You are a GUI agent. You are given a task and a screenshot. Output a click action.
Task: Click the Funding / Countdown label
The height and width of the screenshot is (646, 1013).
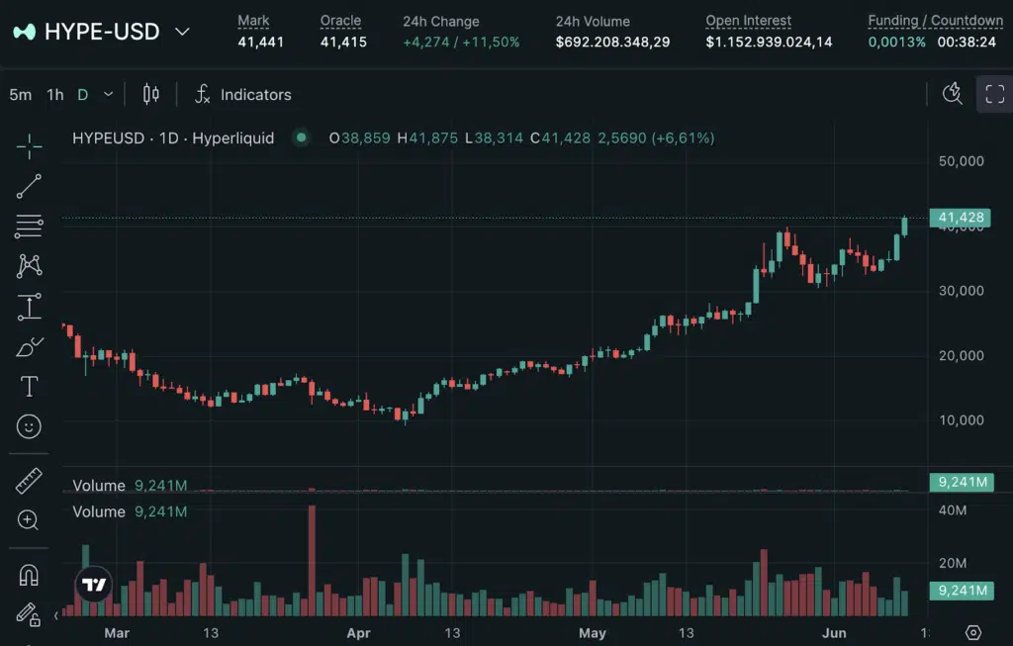point(935,21)
